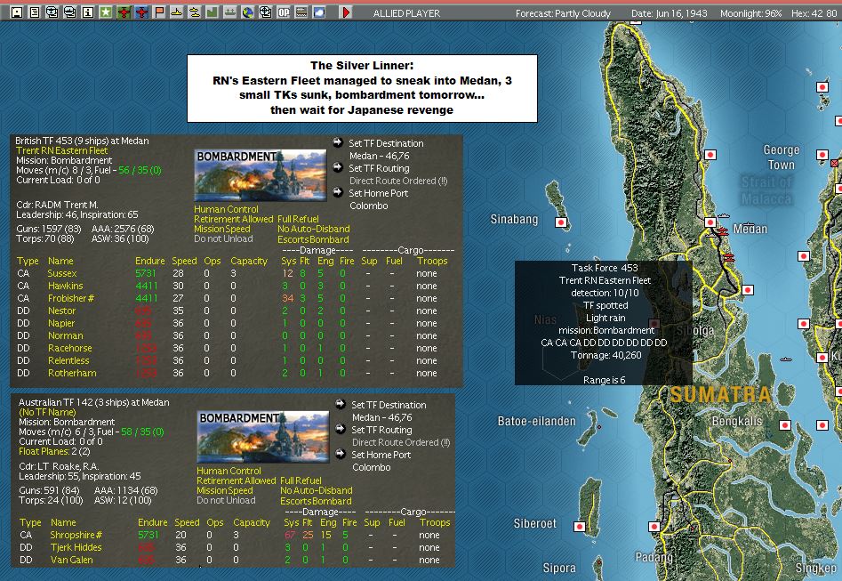Click (No TF Name) label for TF 142
Screen dimensions: 842x581
pyautogui.click(x=47, y=412)
